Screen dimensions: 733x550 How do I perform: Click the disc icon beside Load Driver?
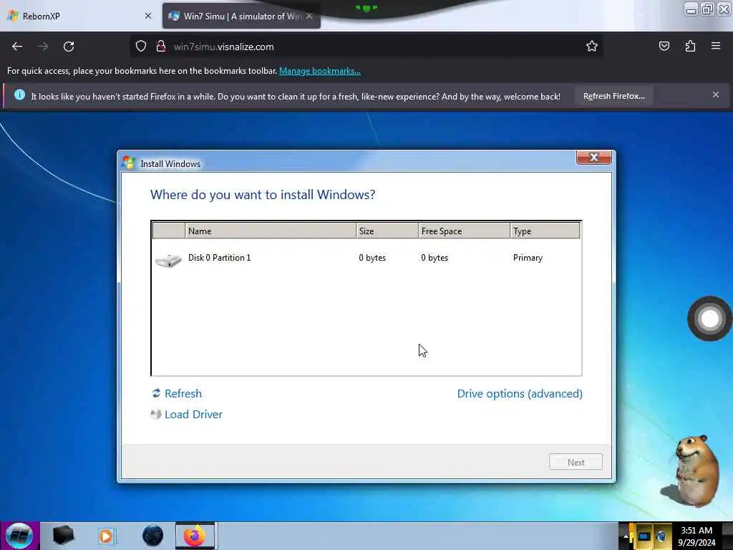[x=155, y=414]
